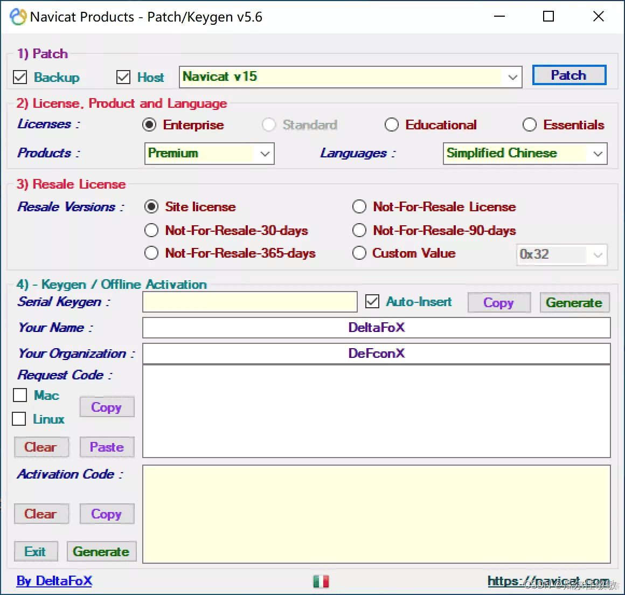Click the Paste button under Request Code

coord(107,447)
